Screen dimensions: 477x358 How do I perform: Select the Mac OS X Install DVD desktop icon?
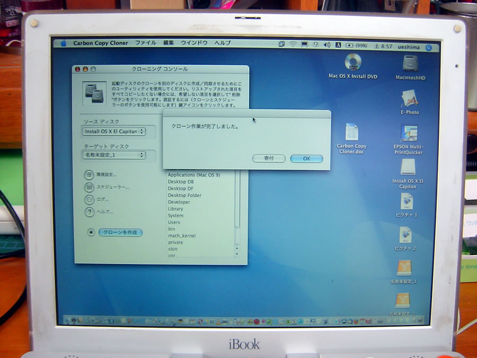pos(353,62)
